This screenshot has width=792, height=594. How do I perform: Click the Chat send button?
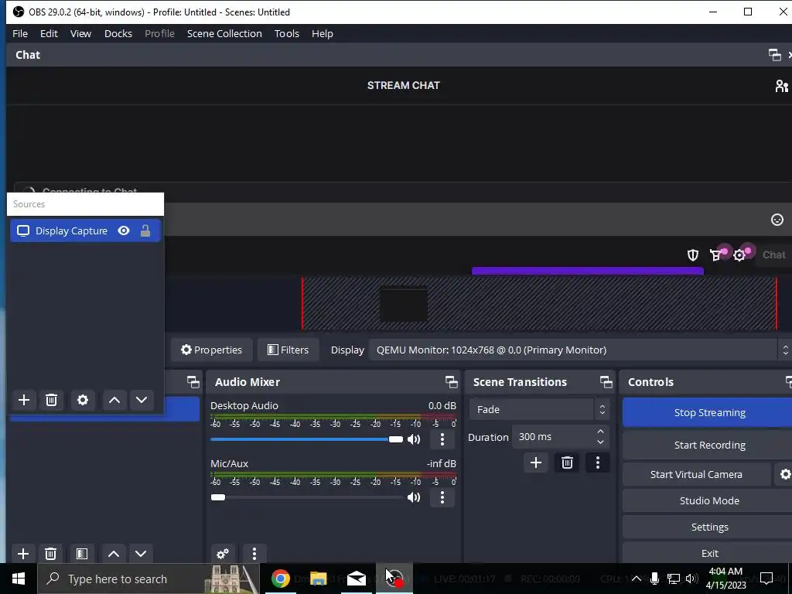[x=773, y=255]
